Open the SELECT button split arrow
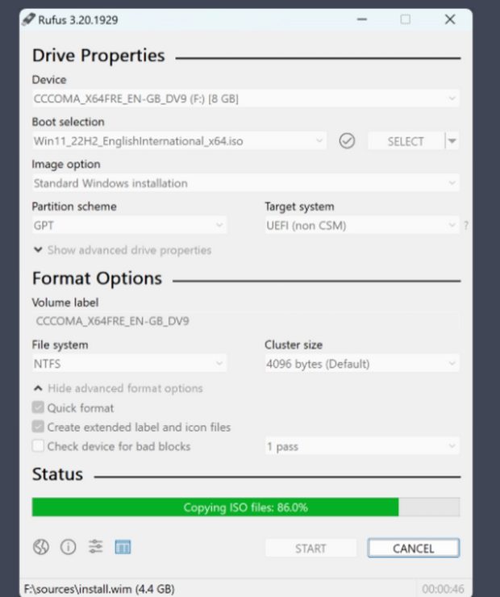Image resolution: width=500 pixels, height=597 pixels. (452, 141)
